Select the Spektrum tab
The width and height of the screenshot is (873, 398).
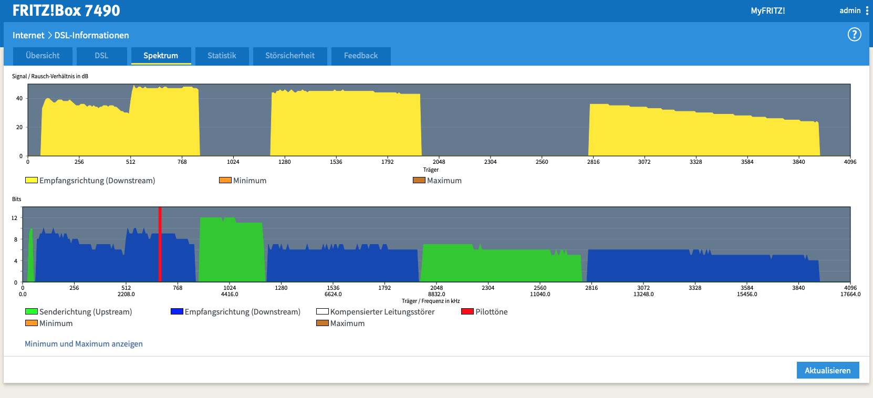161,56
